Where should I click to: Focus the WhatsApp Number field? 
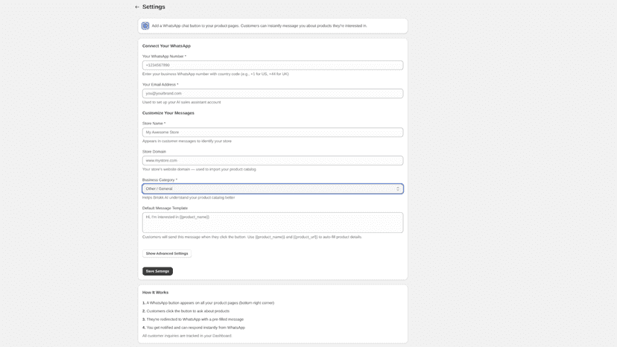[273, 66]
